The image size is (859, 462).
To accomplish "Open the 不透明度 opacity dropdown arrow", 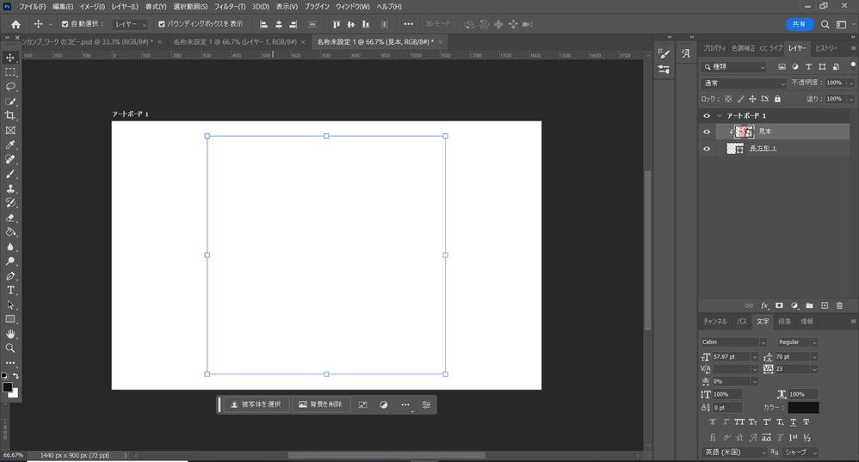I will (850, 83).
